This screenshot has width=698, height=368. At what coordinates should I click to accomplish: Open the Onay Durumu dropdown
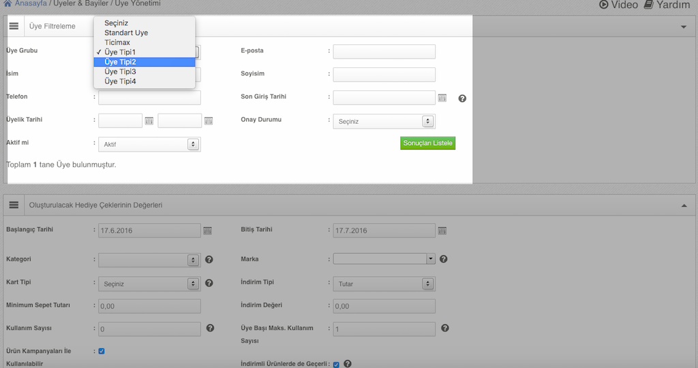(384, 122)
